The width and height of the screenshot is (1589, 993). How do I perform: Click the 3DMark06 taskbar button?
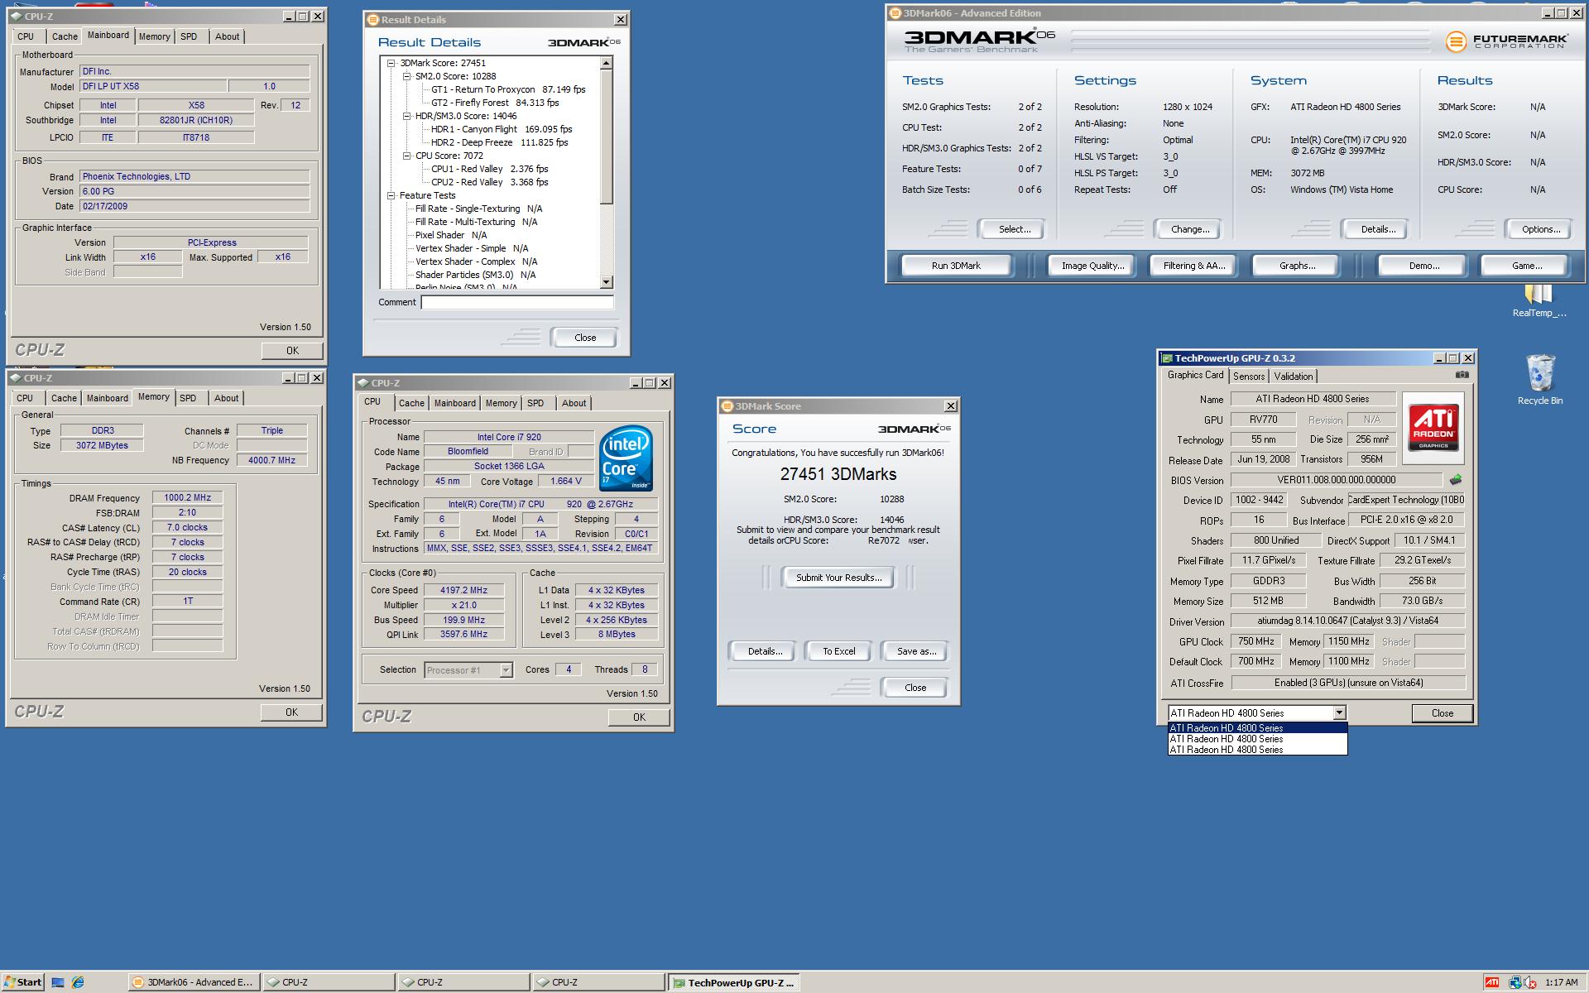click(x=194, y=982)
